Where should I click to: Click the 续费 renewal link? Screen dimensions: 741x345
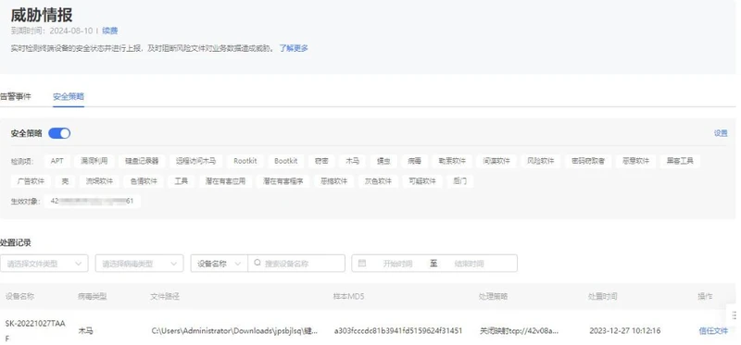[109, 31]
